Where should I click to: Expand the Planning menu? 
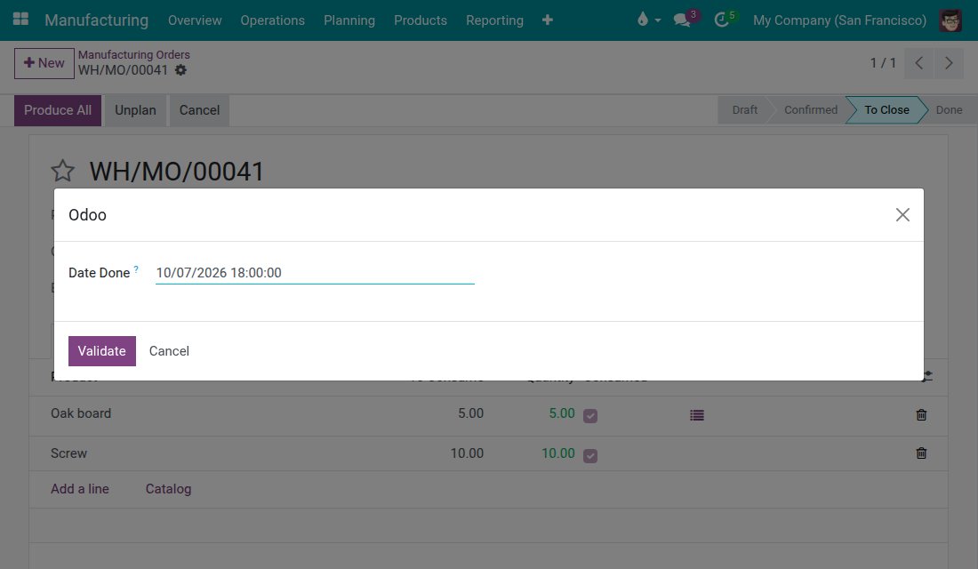pos(349,20)
